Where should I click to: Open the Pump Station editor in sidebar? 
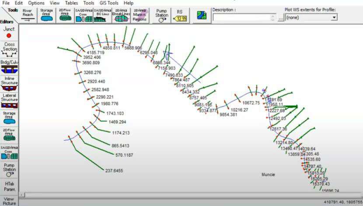tap(9, 170)
